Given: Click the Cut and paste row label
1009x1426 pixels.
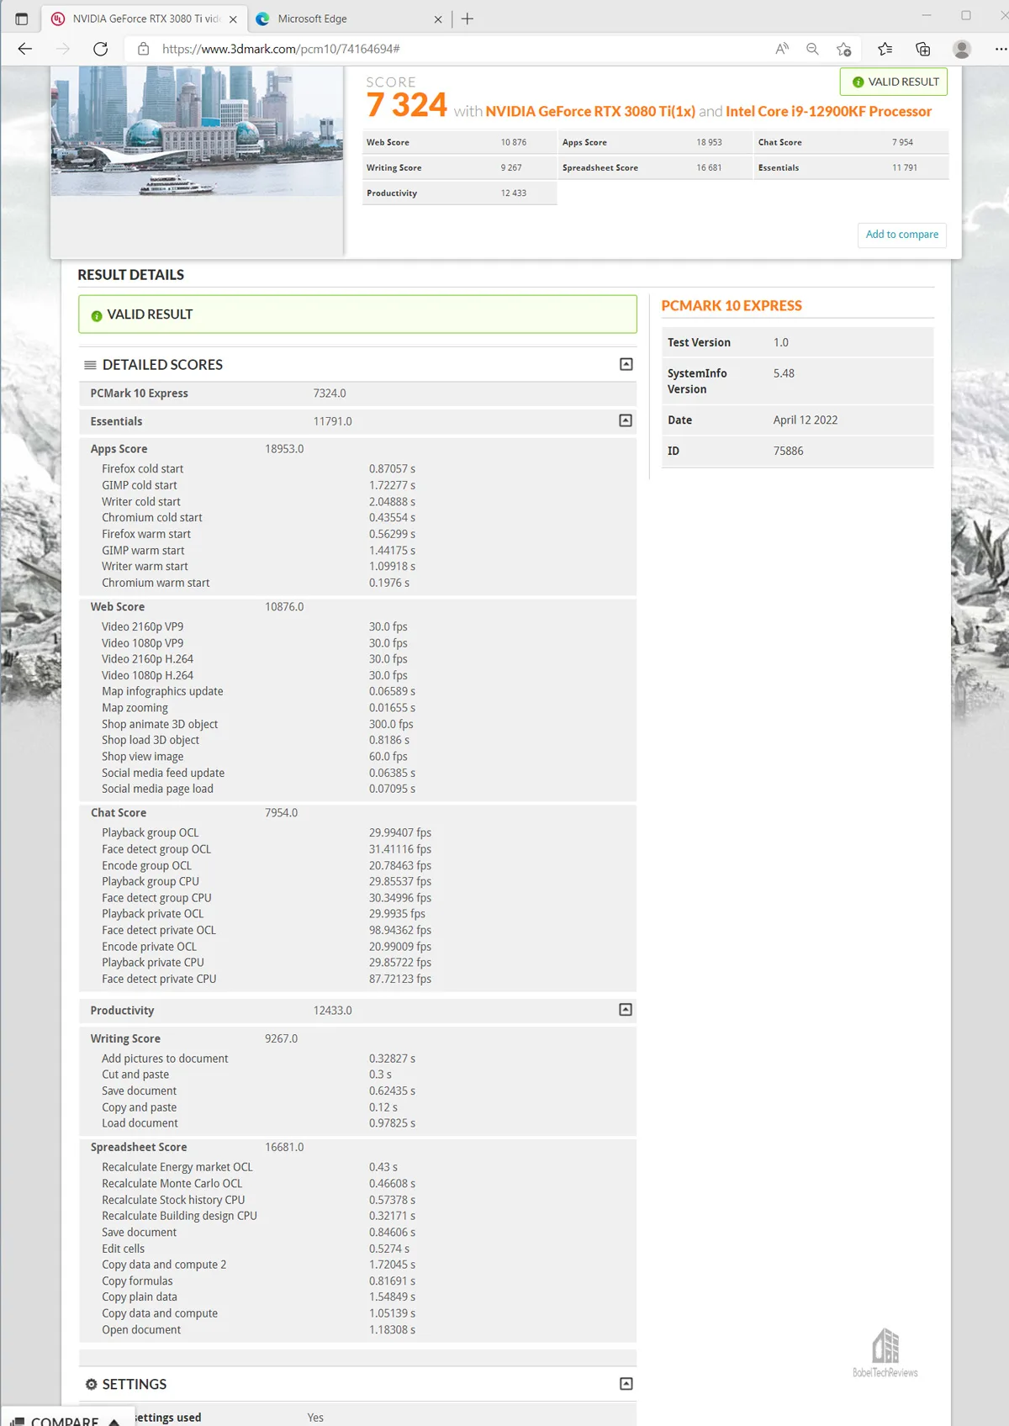Looking at the screenshot, I should point(135,1075).
